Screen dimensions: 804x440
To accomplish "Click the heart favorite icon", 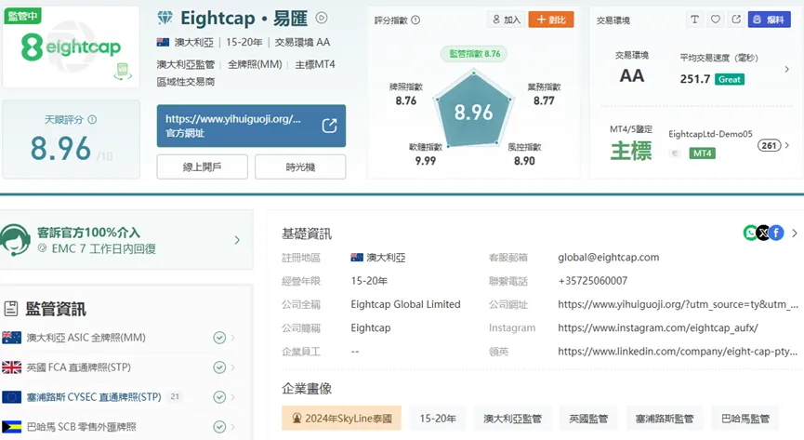I will click(x=716, y=20).
